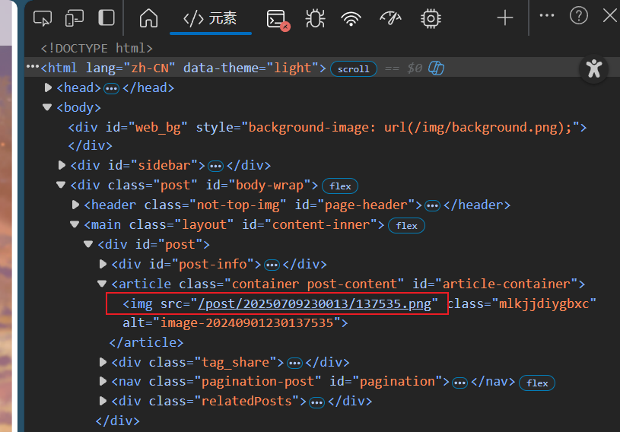
Task: Open the 137535.png image src link
Action: pos(315,303)
